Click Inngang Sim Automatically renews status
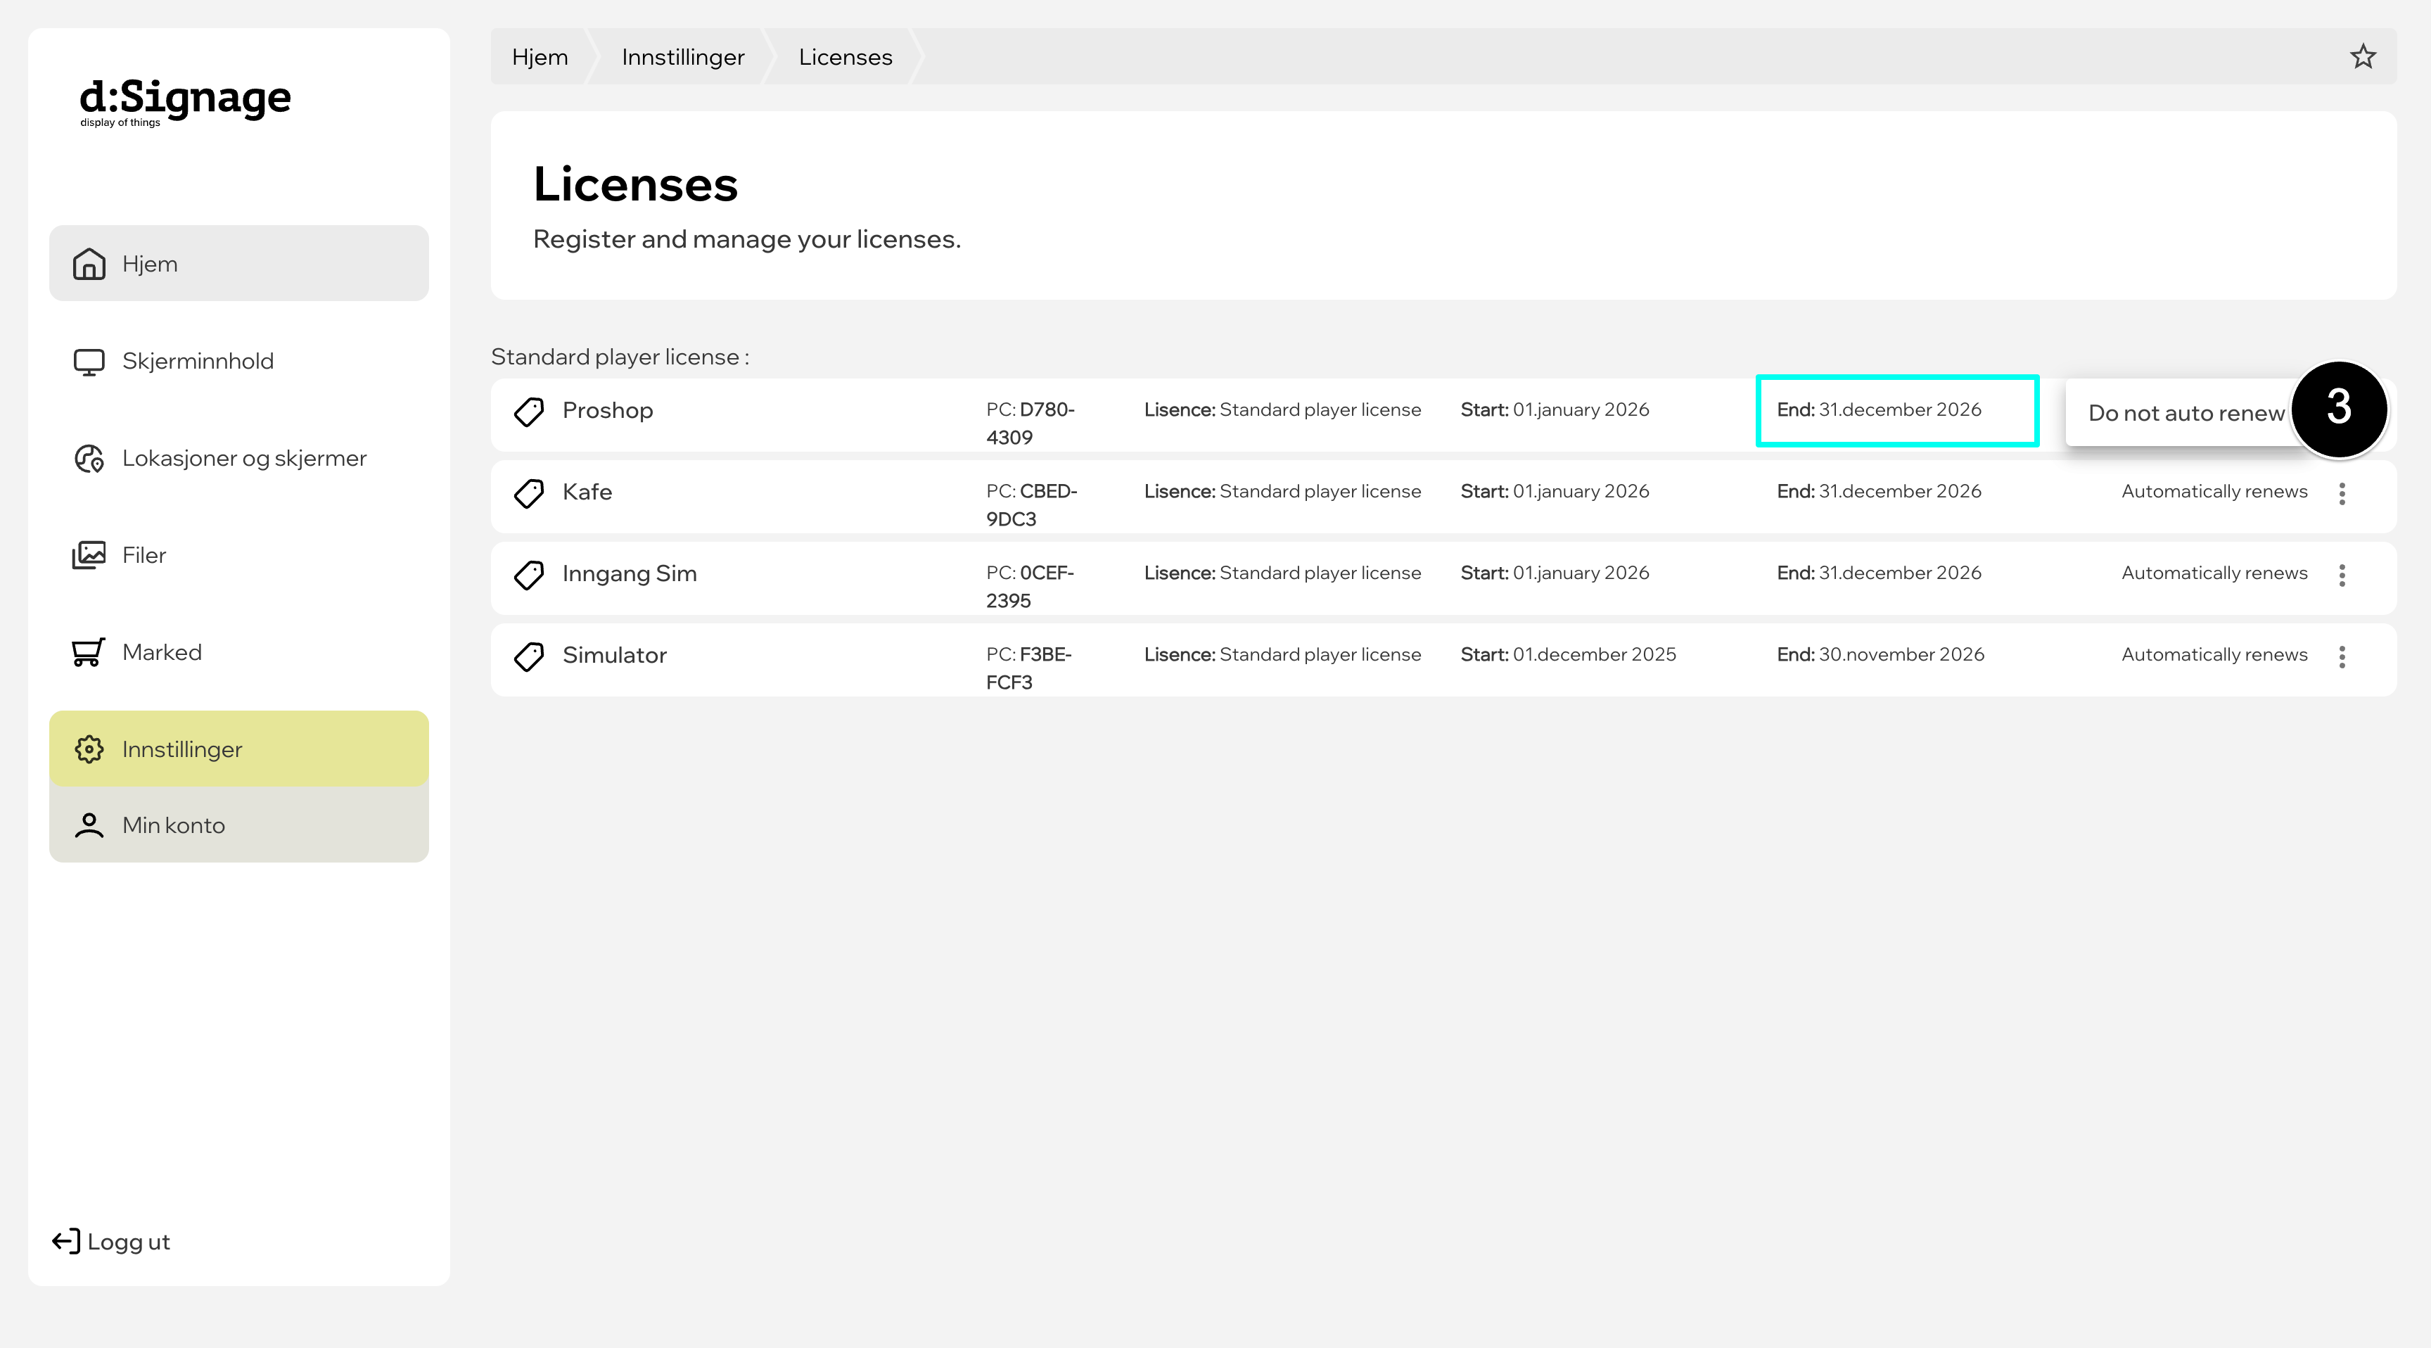This screenshot has width=2431, height=1348. coord(2214,573)
